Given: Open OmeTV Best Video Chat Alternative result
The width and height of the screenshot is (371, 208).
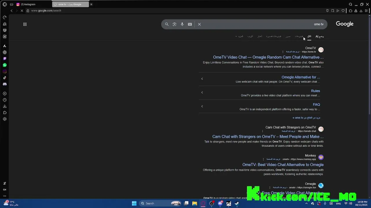Looking at the screenshot, I should point(283,165).
